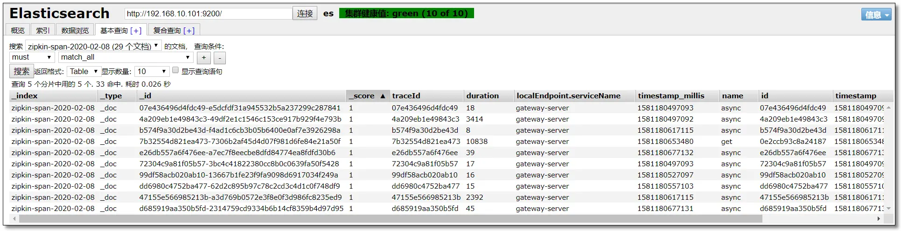Click the green cluster health status badge
Screen dimensions: 901x231
(x=406, y=14)
